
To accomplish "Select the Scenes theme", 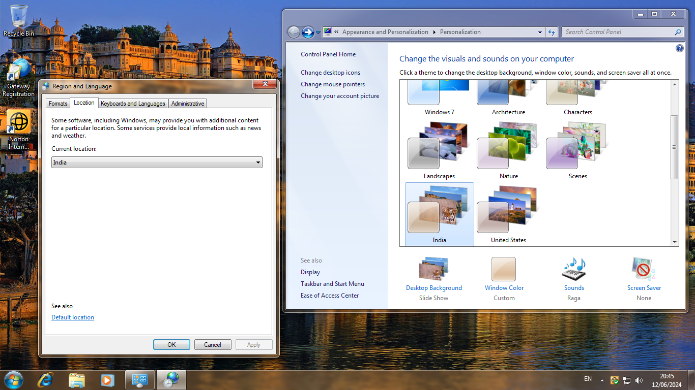I will (x=577, y=150).
